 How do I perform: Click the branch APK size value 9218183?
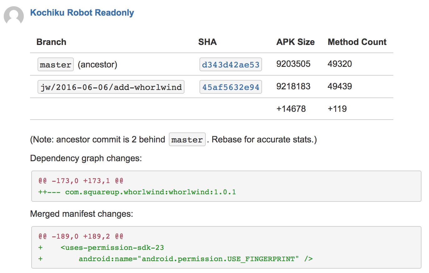click(293, 87)
